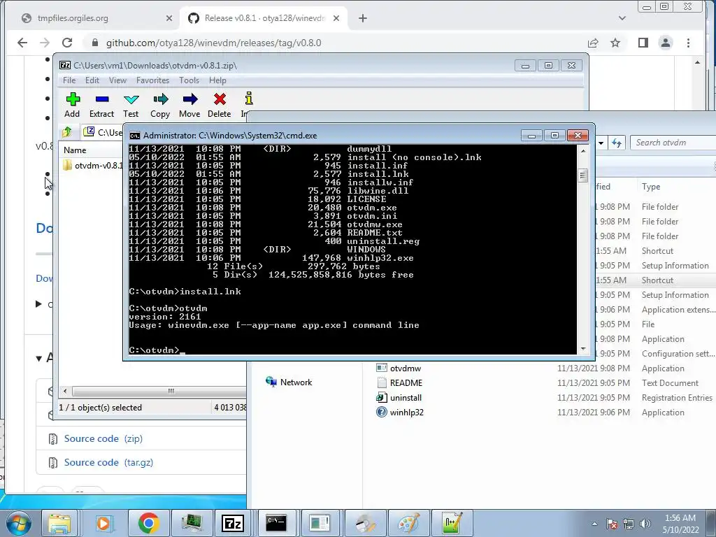This screenshot has width=716, height=537.
Task: Go back in the browser
Action: 22,43
